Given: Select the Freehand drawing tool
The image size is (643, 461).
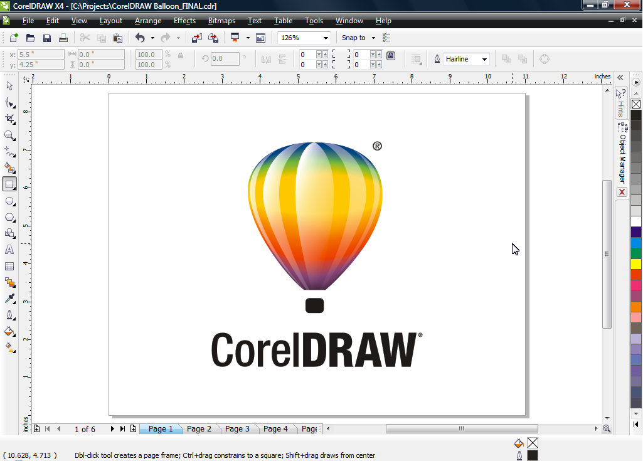Looking at the screenshot, I should (x=9, y=152).
